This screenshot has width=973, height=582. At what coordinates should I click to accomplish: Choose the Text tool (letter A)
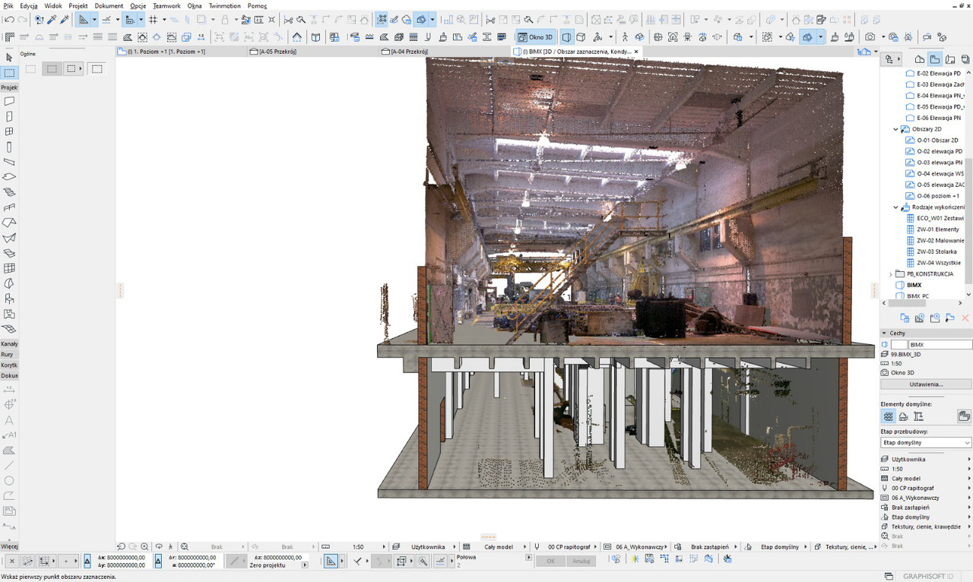pyautogui.click(x=9, y=420)
